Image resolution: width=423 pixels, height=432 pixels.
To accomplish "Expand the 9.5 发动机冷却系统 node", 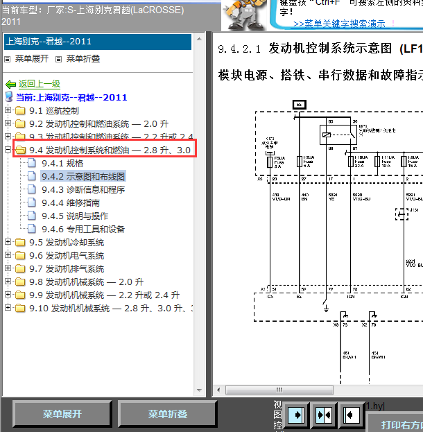I will (x=8, y=242).
